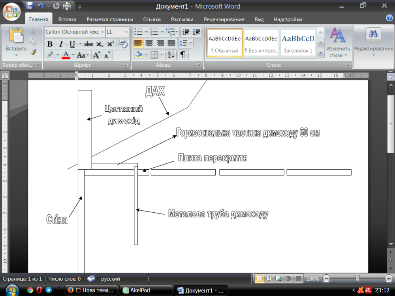Apply strikethrough text formatting
Image resolution: width=395 pixels, height=296 pixels.
pyautogui.click(x=88, y=44)
